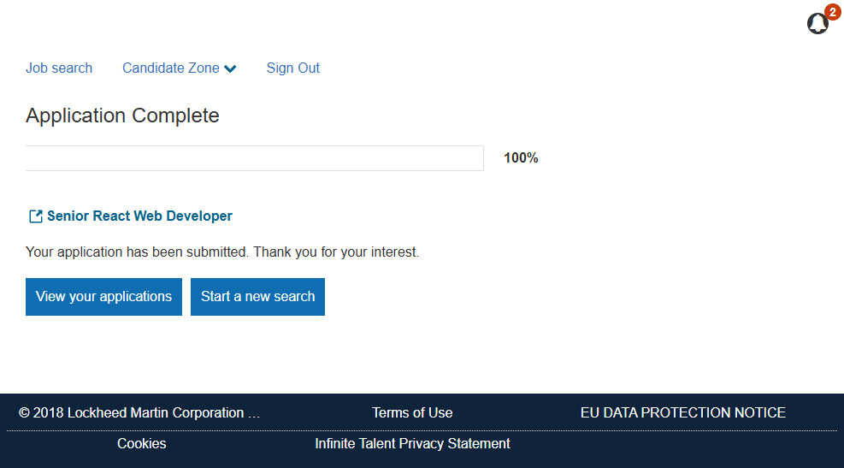The width and height of the screenshot is (844, 468).
Task: Click the Application Complete heading
Action: (x=122, y=116)
